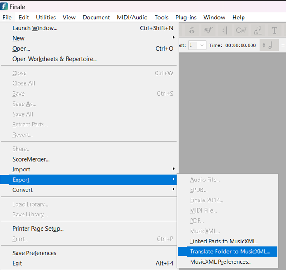
Task: Choose Launch Window... from File menu
Action: [x=89, y=28]
